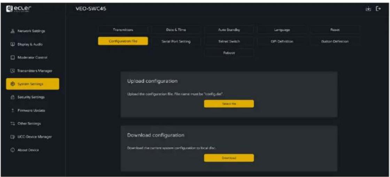Open the Reboot tab
The image size is (390, 177).
pyautogui.click(x=229, y=53)
